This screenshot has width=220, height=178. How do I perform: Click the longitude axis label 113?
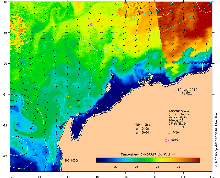click(x=39, y=176)
